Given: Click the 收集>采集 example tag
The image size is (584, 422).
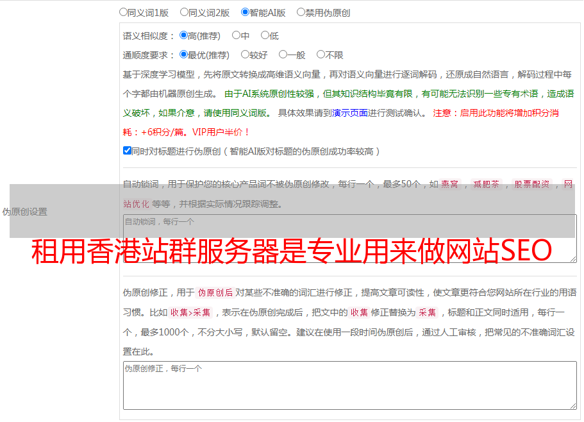Looking at the screenshot, I should (190, 312).
